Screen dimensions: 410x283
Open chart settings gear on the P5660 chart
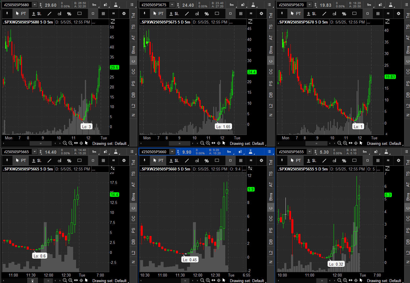(x=261, y=160)
